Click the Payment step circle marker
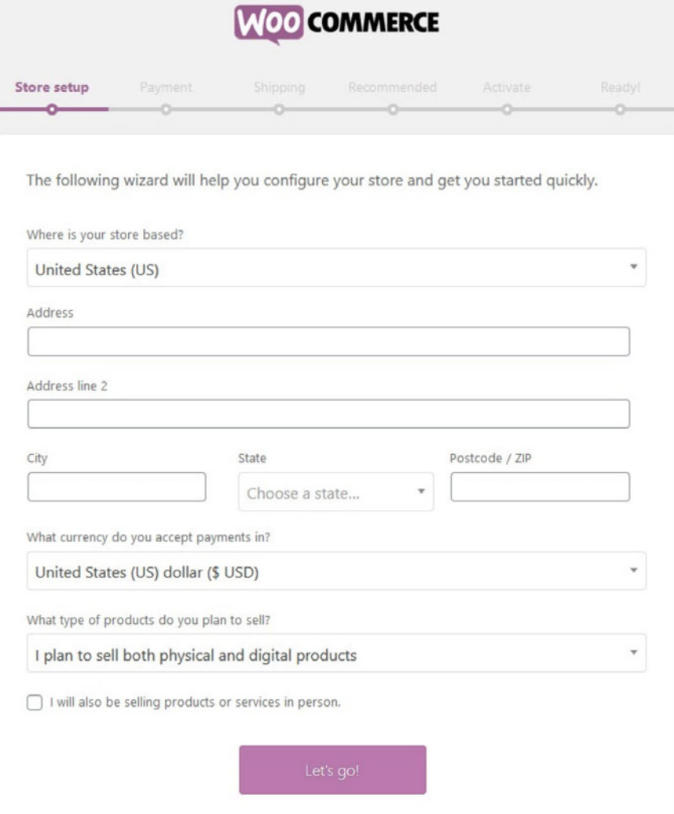The height and width of the screenshot is (814, 674). point(166,110)
